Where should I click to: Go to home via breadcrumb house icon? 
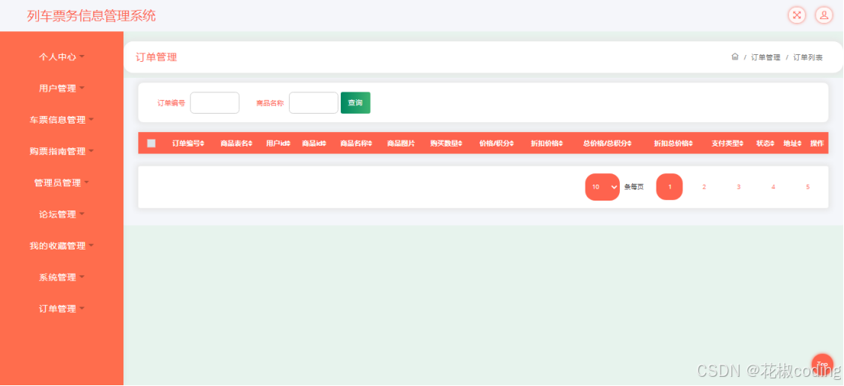(735, 56)
